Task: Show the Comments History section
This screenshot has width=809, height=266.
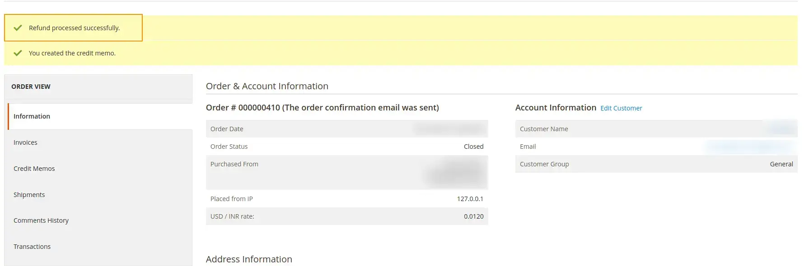Action: coord(41,220)
